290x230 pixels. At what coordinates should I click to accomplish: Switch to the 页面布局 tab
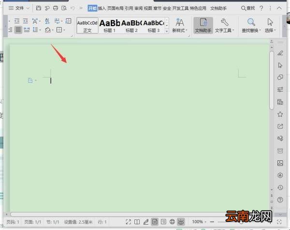[115, 8]
